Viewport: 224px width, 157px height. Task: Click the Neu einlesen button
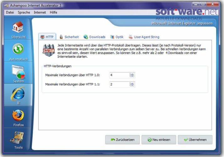click(x=159, y=140)
